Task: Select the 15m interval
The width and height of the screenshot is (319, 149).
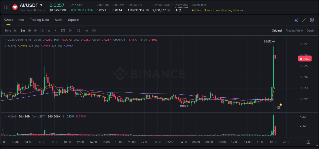Action: (x=22, y=31)
